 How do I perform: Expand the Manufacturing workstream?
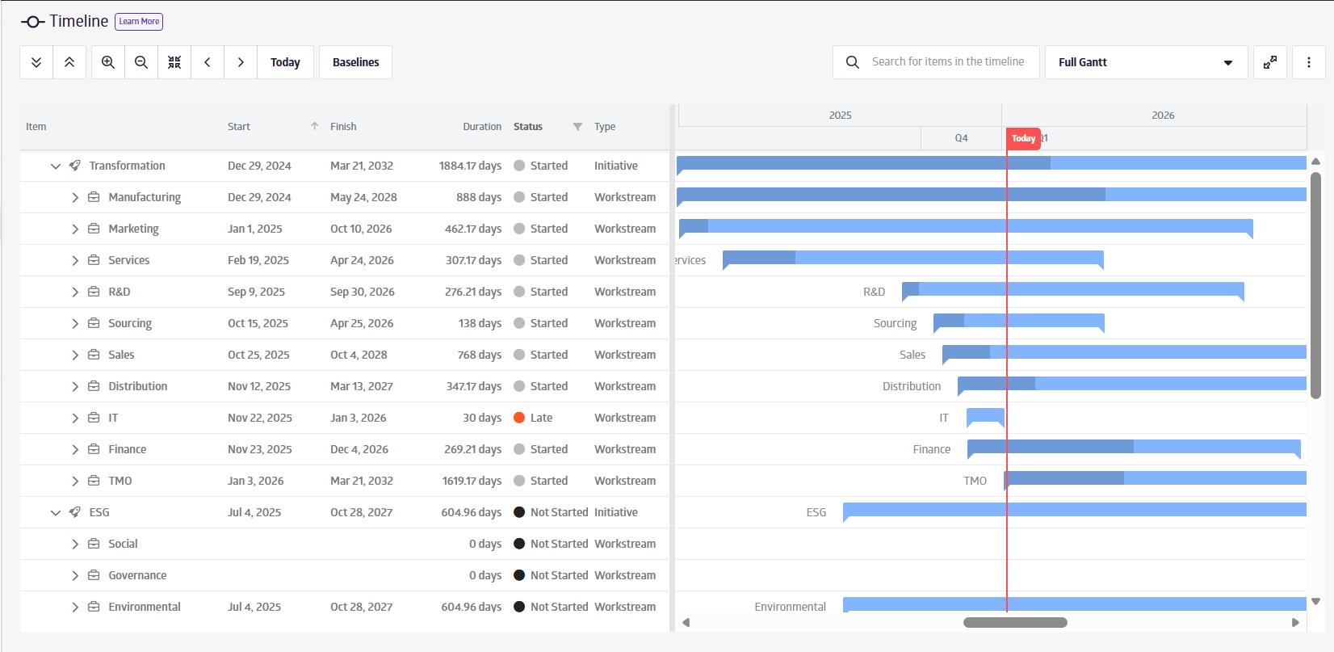point(75,197)
